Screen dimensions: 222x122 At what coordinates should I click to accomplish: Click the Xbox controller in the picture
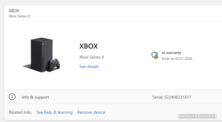click(x=54, y=65)
